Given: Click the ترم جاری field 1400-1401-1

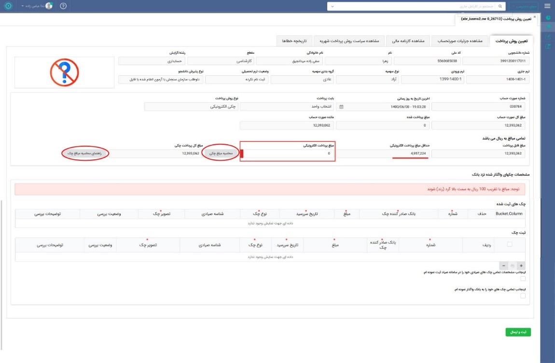Looking at the screenshot, I should (498, 79).
